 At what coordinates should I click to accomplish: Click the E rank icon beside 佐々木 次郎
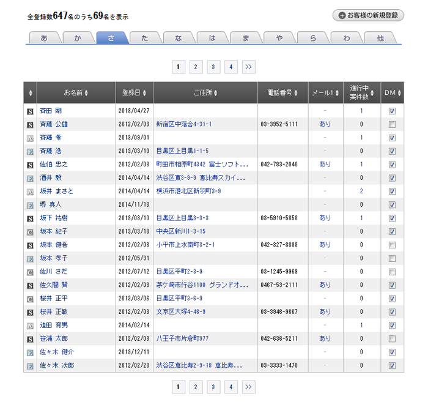pyautogui.click(x=30, y=366)
